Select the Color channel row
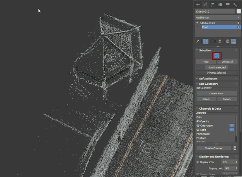The width and height of the screenshot is (242, 177). coord(215,117)
